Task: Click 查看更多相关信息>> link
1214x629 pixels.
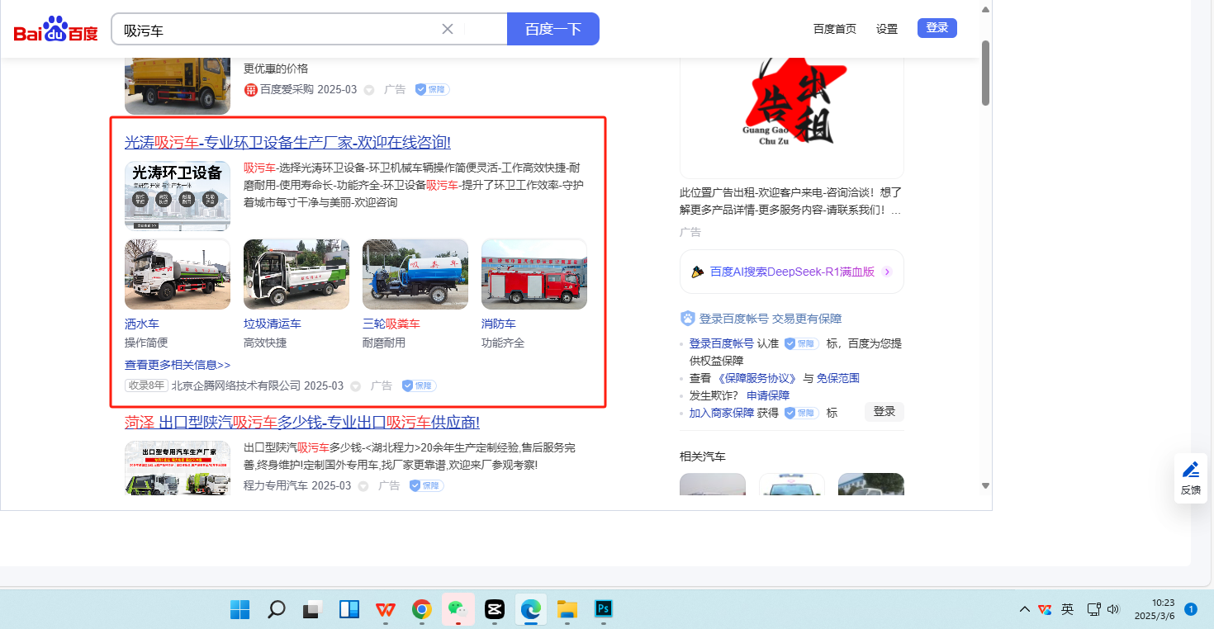Action: pyautogui.click(x=178, y=365)
